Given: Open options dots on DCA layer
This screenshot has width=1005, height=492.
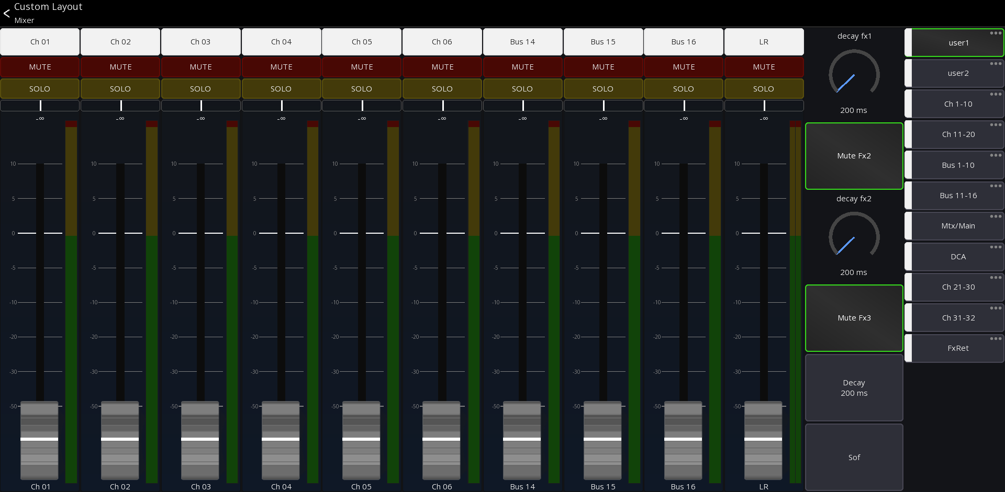Looking at the screenshot, I should click(995, 247).
